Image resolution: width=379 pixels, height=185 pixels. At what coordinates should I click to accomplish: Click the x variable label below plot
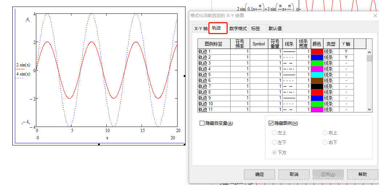[107, 138]
